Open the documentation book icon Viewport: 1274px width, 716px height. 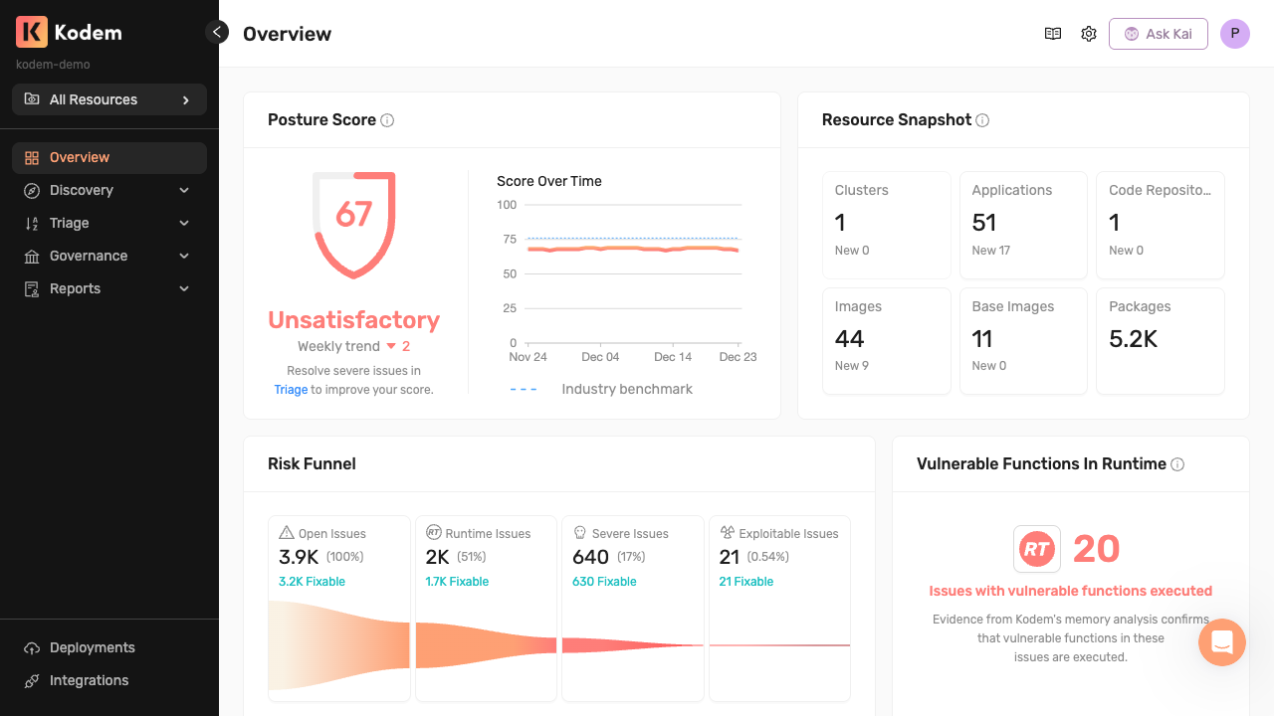[1053, 34]
